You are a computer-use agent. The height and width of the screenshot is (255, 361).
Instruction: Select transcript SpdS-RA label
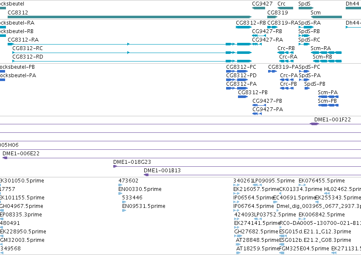point(310,23)
